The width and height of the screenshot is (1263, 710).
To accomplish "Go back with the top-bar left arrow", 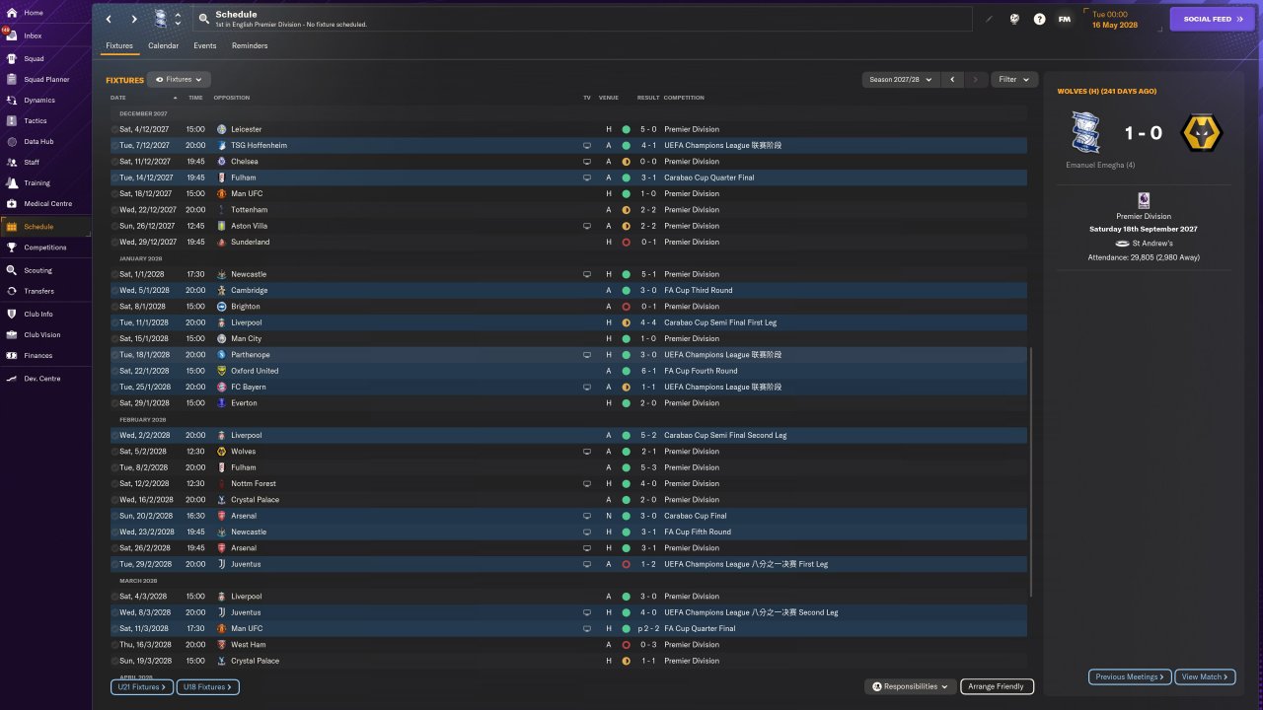I will point(109,19).
